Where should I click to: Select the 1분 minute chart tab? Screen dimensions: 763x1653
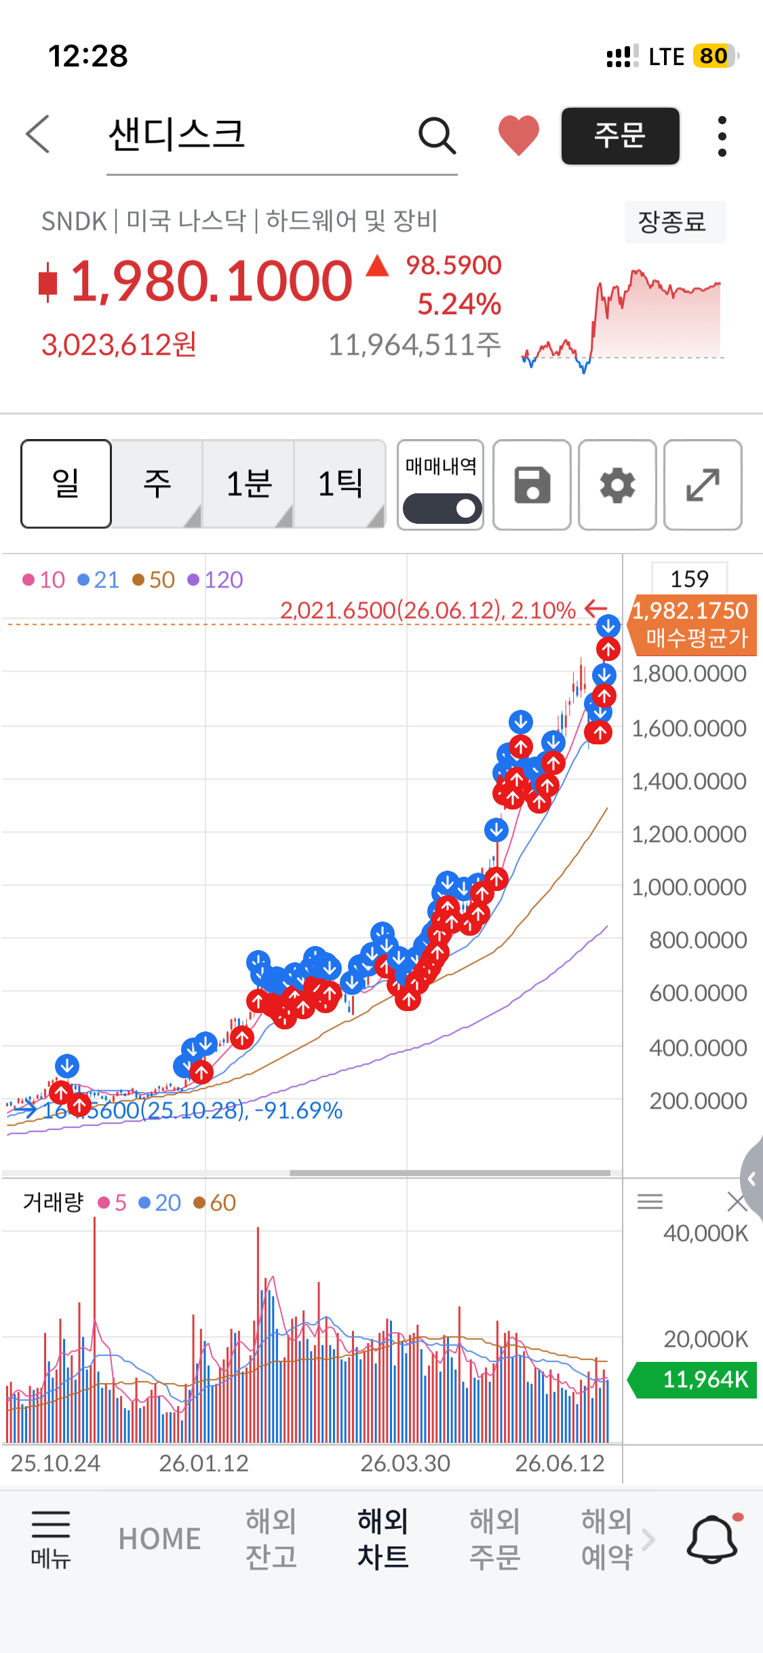tap(249, 484)
